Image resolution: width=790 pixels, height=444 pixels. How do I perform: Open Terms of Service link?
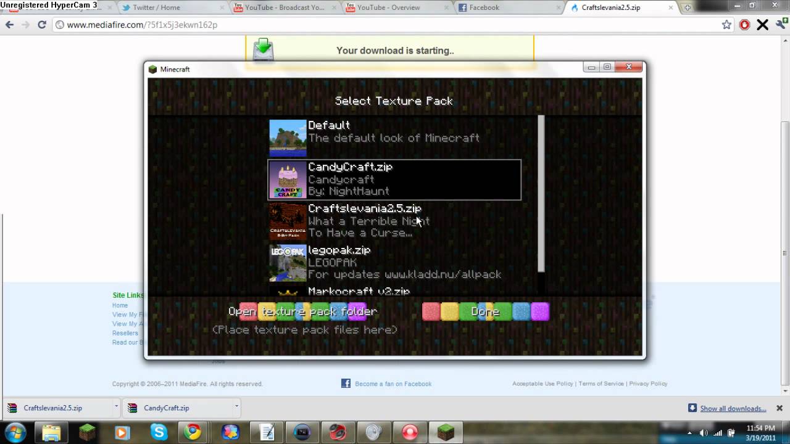point(601,384)
